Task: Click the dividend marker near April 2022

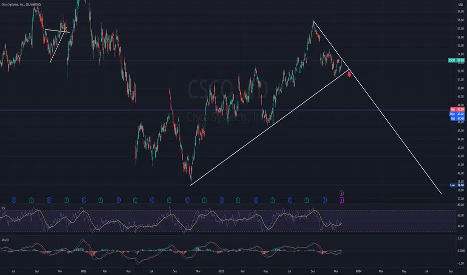Action: pos(119,200)
